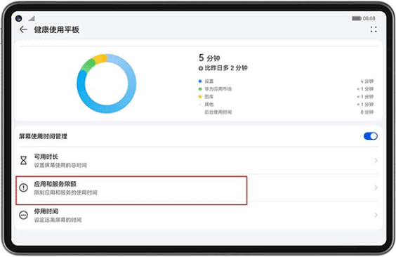The width and height of the screenshot is (396, 257).
Task: Click the 比昨日多 2 分钟 text
Action: click(226, 68)
